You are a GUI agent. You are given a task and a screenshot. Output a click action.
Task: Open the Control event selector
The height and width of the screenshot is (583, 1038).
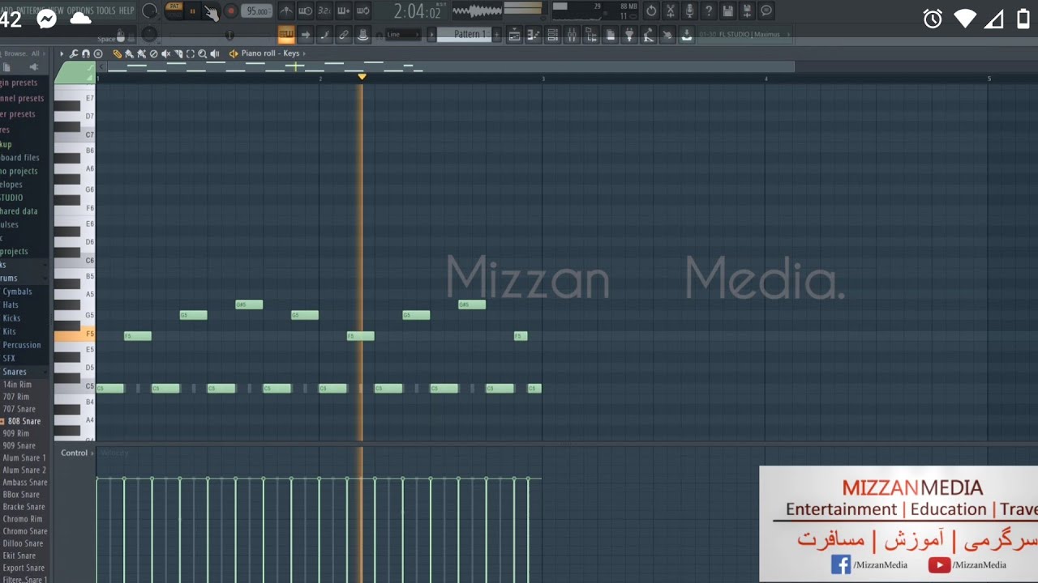point(76,453)
